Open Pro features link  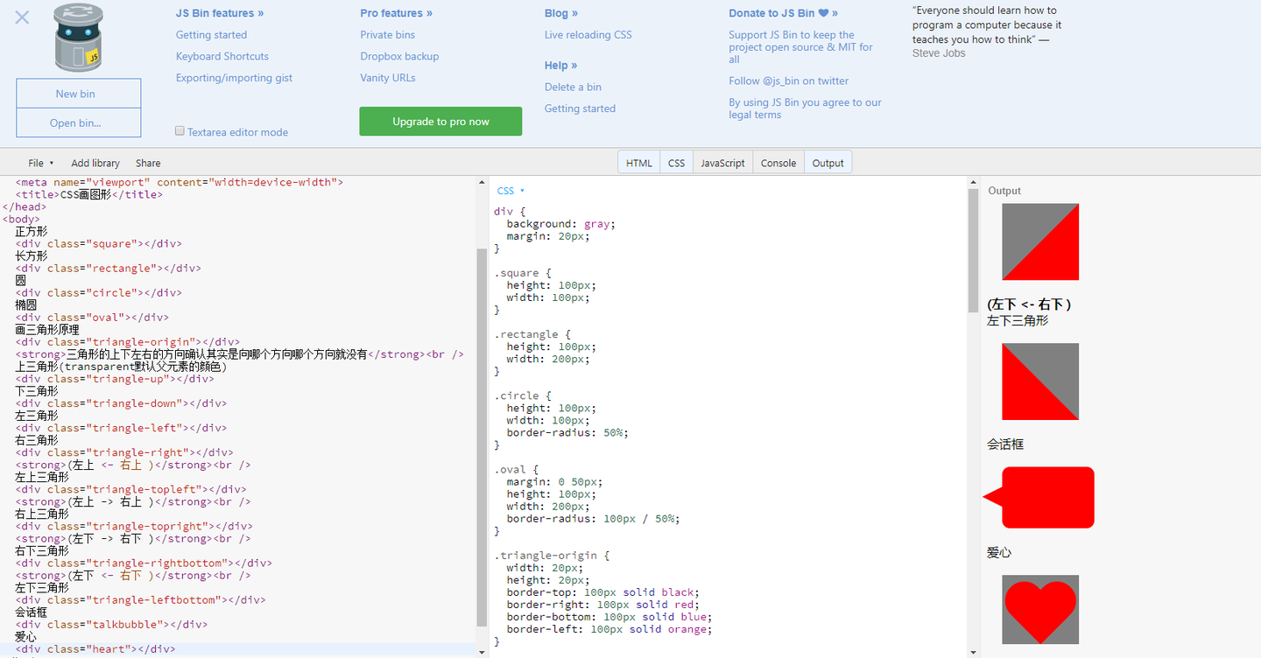(x=396, y=13)
